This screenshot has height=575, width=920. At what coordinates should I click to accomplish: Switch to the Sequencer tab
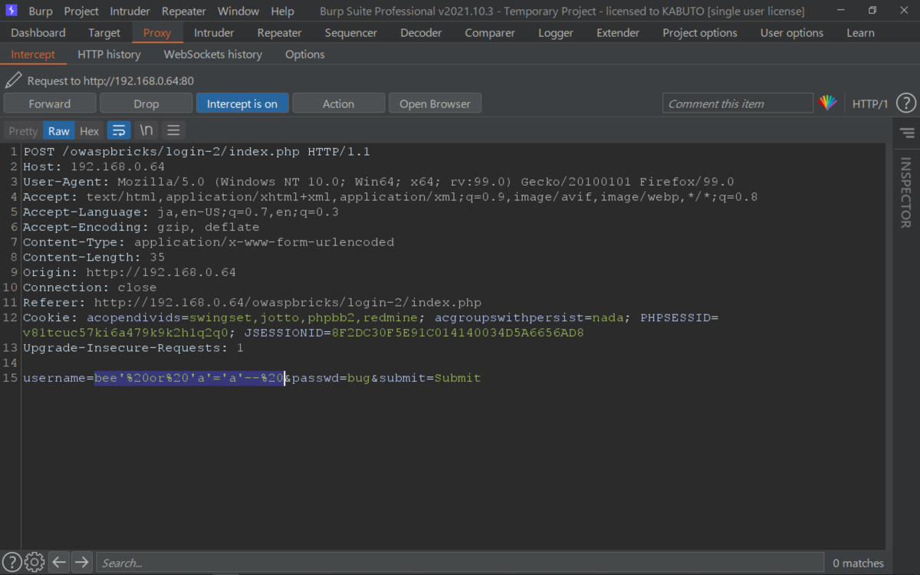(350, 33)
